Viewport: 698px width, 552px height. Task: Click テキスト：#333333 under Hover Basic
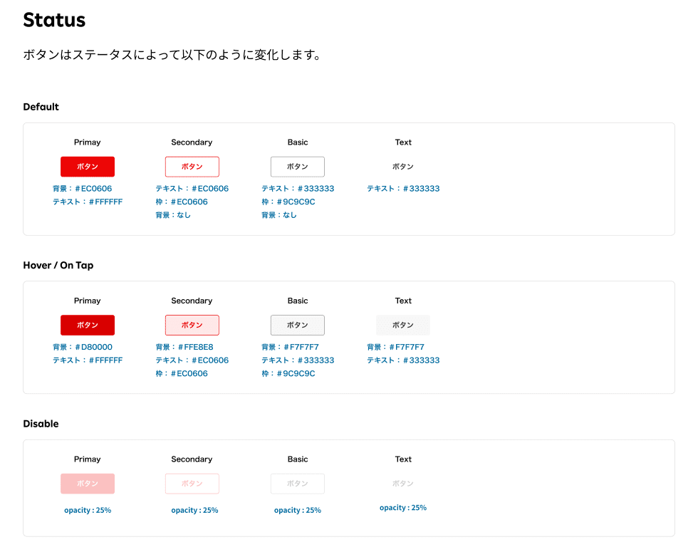tap(298, 360)
